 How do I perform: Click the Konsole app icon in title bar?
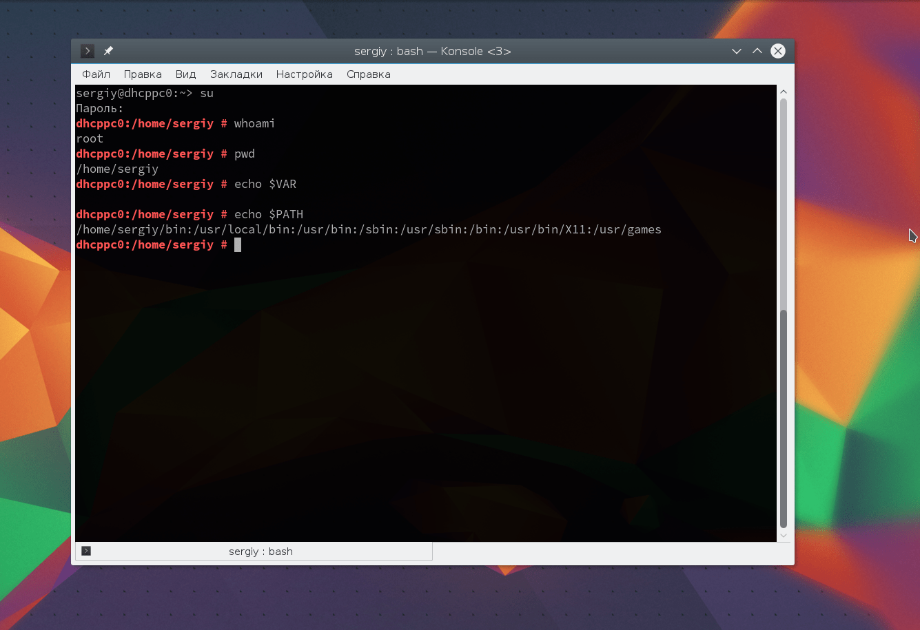click(x=87, y=50)
